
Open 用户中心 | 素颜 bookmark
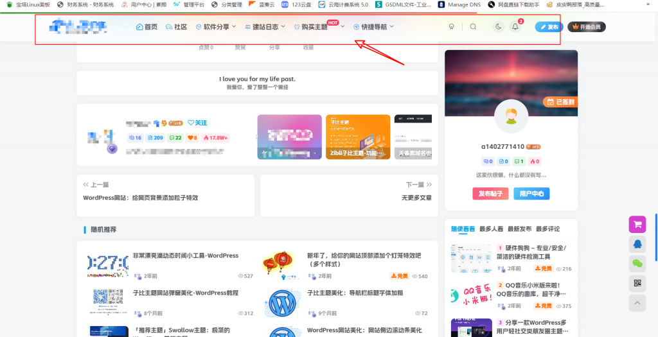tap(144, 4)
